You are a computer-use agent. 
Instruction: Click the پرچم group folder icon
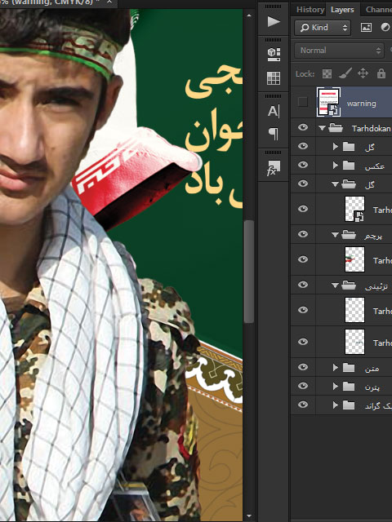click(349, 235)
